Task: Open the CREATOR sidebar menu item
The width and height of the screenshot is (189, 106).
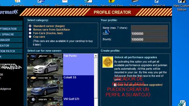Action: click(x=11, y=46)
